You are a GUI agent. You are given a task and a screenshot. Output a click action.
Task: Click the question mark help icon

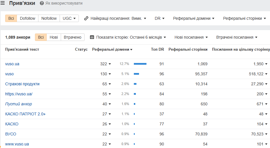point(42,3)
